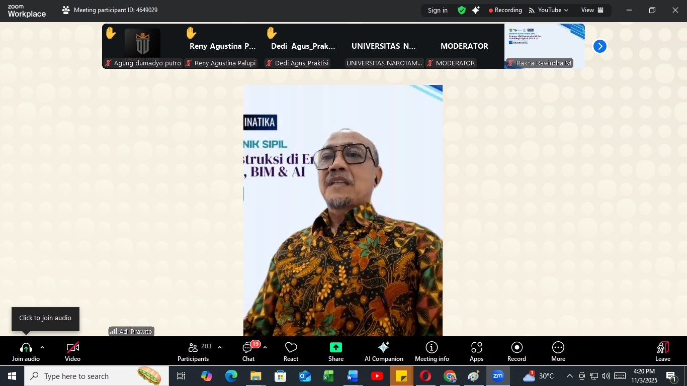Toggle the camera Video on

click(73, 351)
